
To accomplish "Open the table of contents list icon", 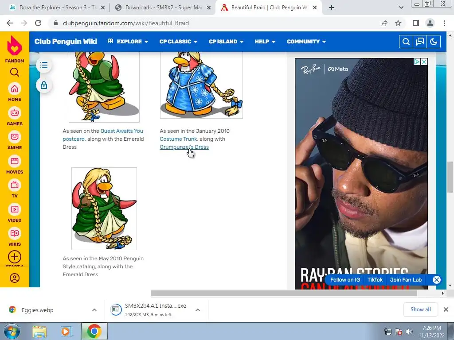I will 44,66.
